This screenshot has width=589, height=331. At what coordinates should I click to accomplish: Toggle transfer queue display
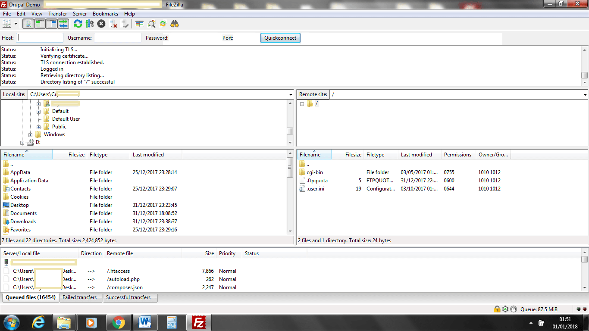point(63,24)
